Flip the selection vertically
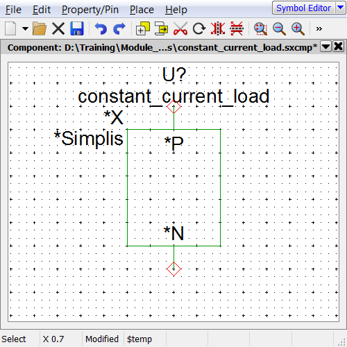The height and width of the screenshot is (347, 347). (237, 28)
